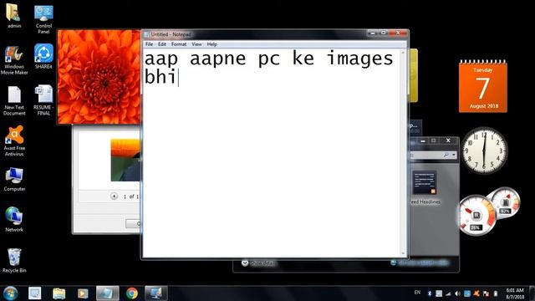Launch the SHAREit desktop shortcut
The image size is (535, 301).
(x=43, y=56)
